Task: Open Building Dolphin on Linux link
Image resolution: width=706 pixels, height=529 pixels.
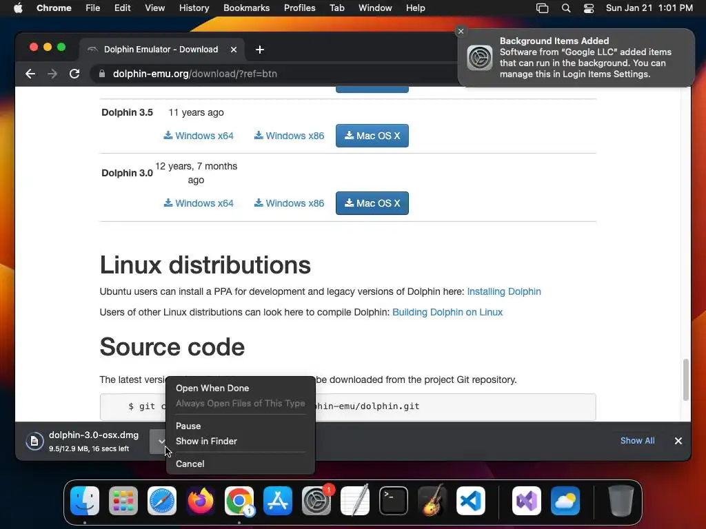Action: click(x=447, y=312)
